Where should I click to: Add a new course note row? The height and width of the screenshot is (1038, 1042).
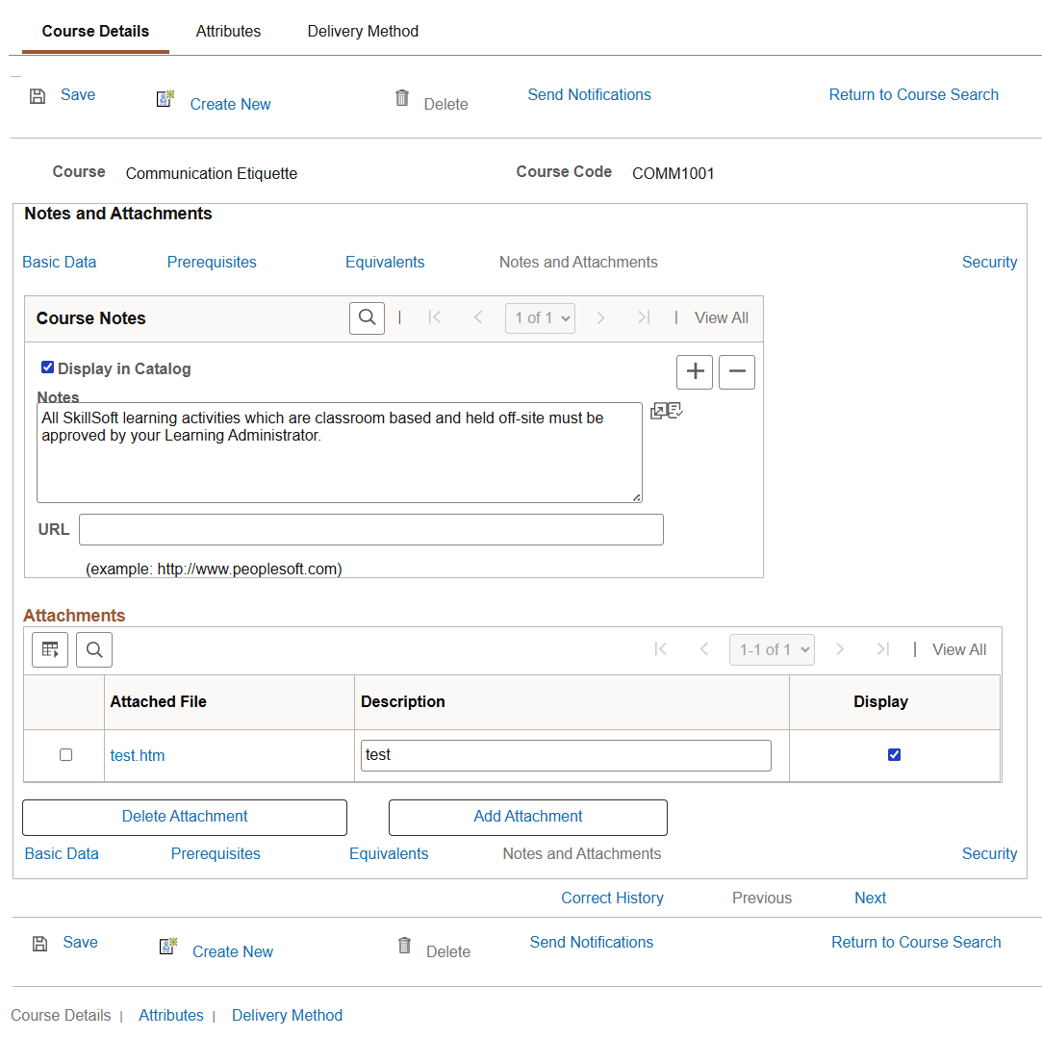click(x=695, y=371)
